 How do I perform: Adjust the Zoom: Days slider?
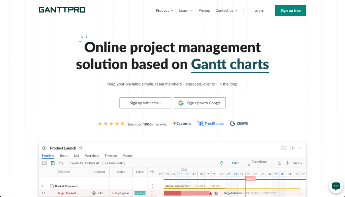pyautogui.click(x=249, y=165)
